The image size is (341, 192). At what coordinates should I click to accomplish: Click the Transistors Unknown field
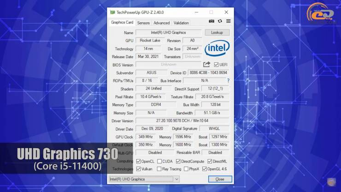click(x=192, y=57)
